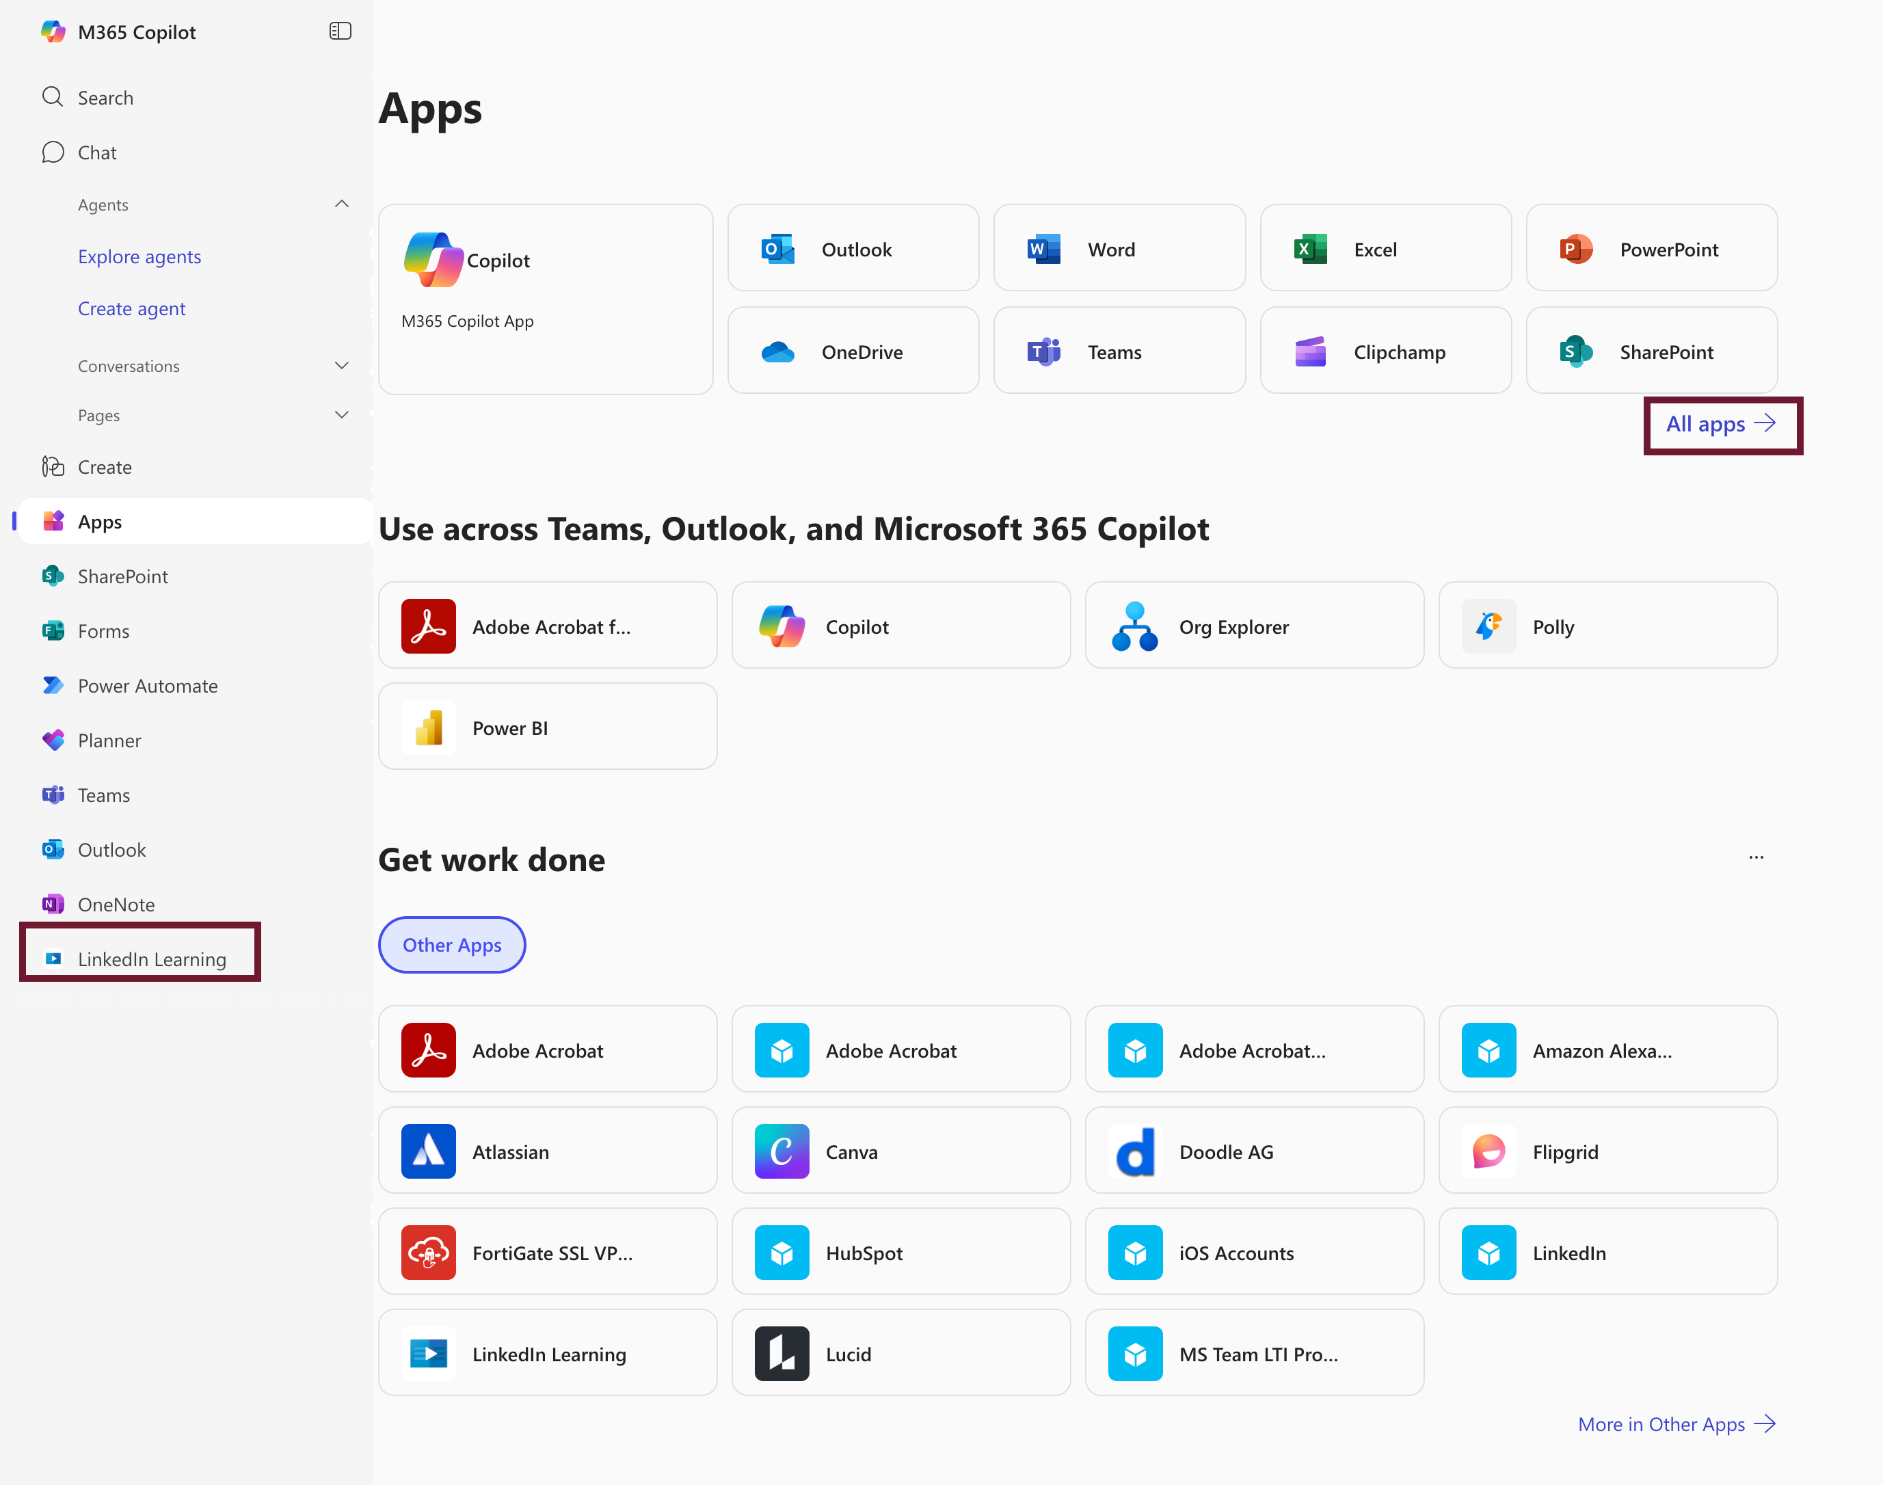Click the All apps link

1722,425
